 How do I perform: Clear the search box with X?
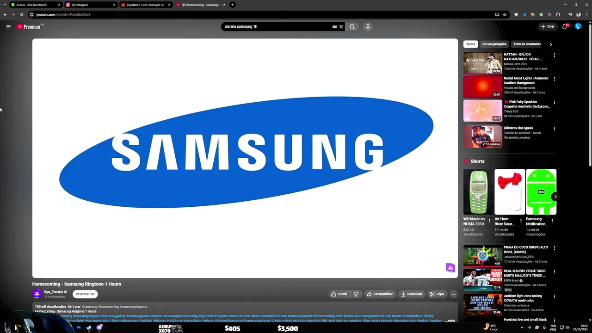point(341,26)
